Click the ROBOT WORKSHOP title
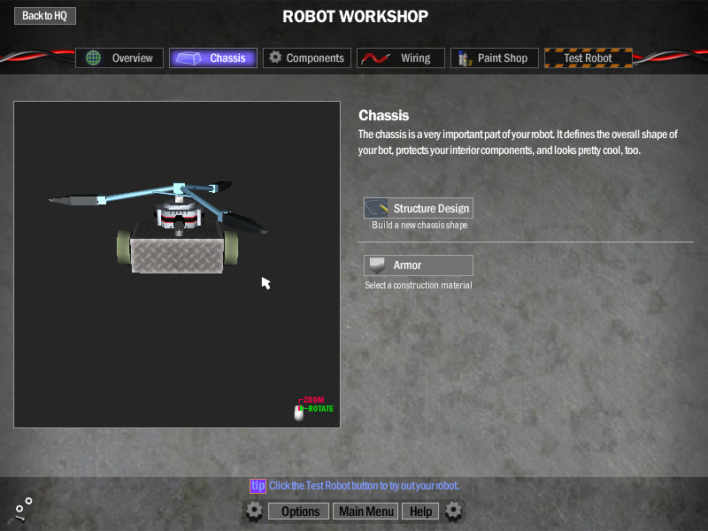Viewport: 708px width, 531px height. pos(356,17)
